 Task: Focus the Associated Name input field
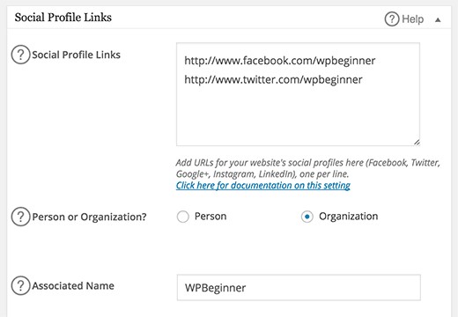coord(299,287)
